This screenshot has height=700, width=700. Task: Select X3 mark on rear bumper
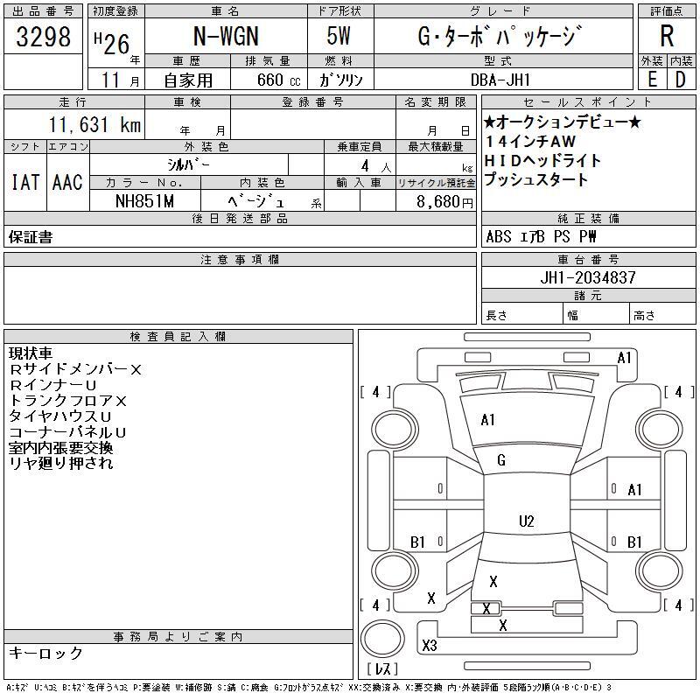(430, 645)
